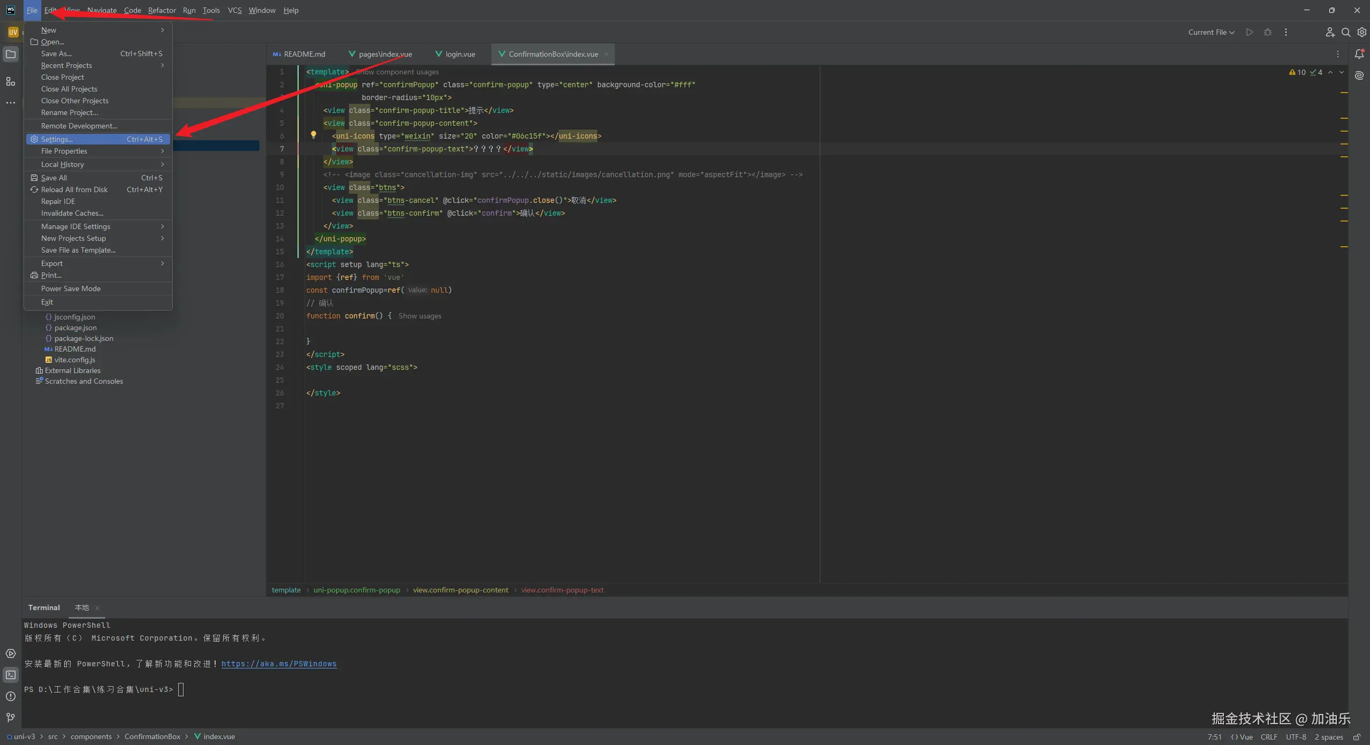Click the Debug bug icon

[x=1267, y=32]
